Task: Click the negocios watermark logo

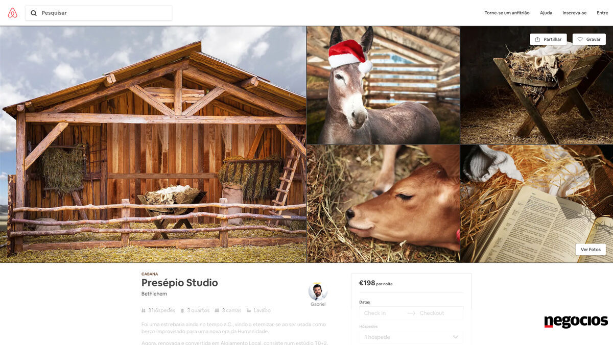Action: point(576,321)
